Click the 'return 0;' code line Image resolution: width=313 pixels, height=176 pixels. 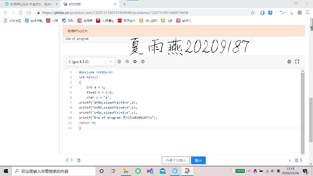[87, 123]
